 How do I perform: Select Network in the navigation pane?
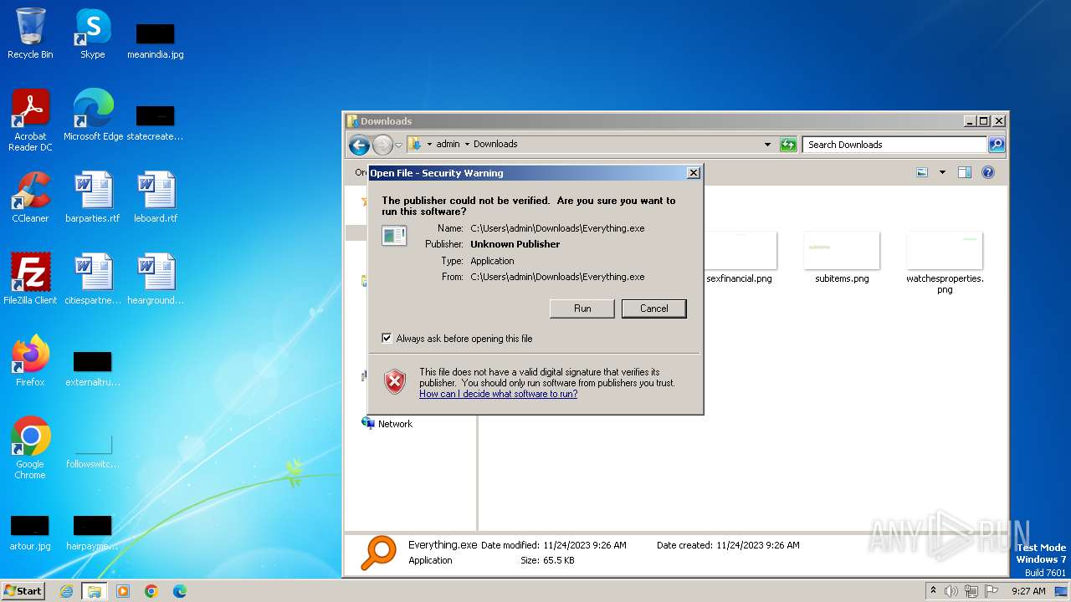click(395, 424)
